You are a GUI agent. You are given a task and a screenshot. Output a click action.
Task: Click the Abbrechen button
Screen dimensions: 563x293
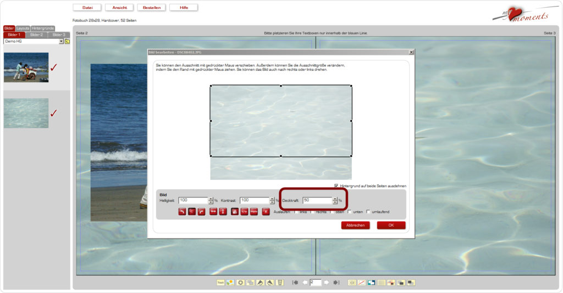pyautogui.click(x=355, y=225)
